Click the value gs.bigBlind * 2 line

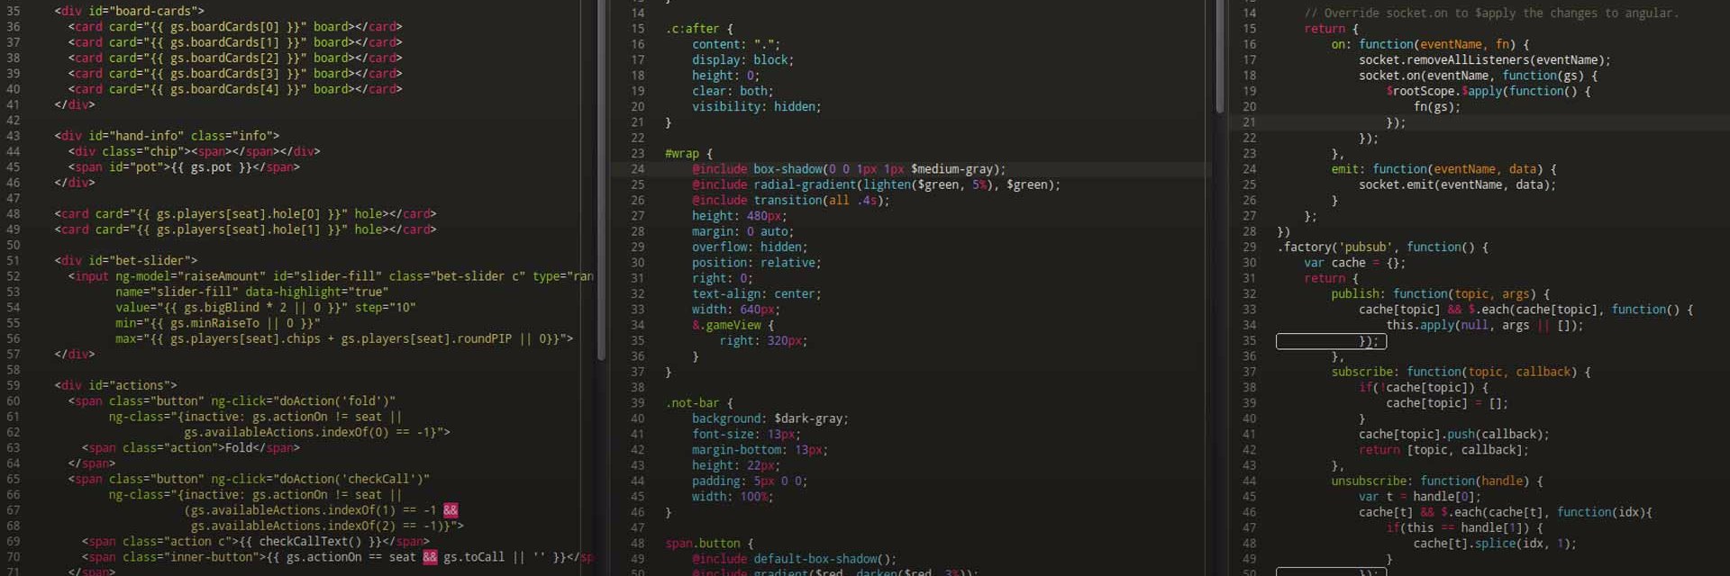click(x=266, y=308)
